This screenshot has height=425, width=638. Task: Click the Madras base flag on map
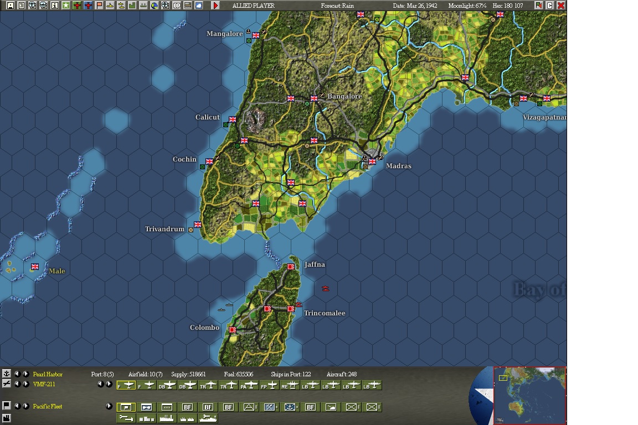[x=372, y=162]
